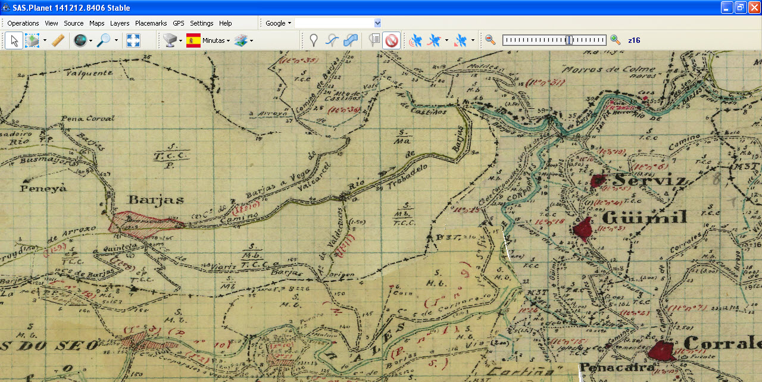Screen dimensions: 762x382
Task: Add a new placemark pin
Action: pos(314,40)
